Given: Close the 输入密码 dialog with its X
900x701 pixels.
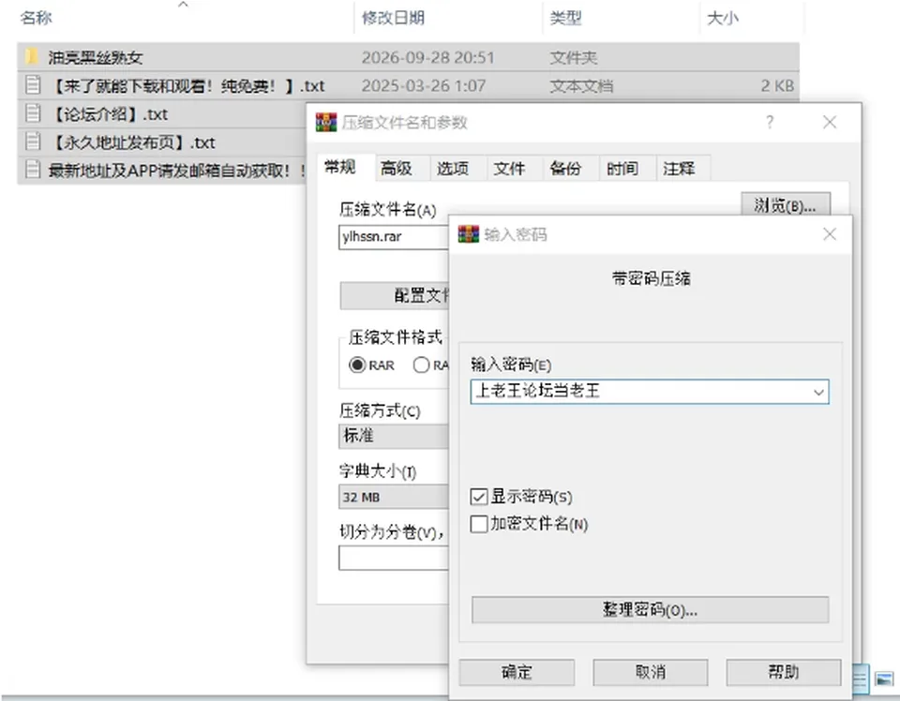Looking at the screenshot, I should pos(830,234).
